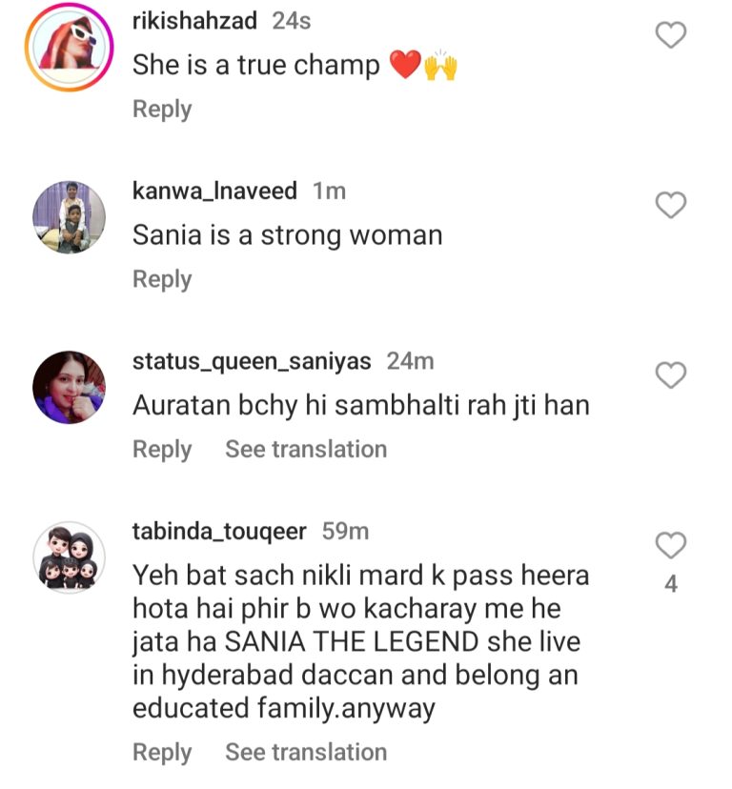732x789 pixels.
Task: Open the status_queen_saniyas username link
Action: pyautogui.click(x=252, y=362)
